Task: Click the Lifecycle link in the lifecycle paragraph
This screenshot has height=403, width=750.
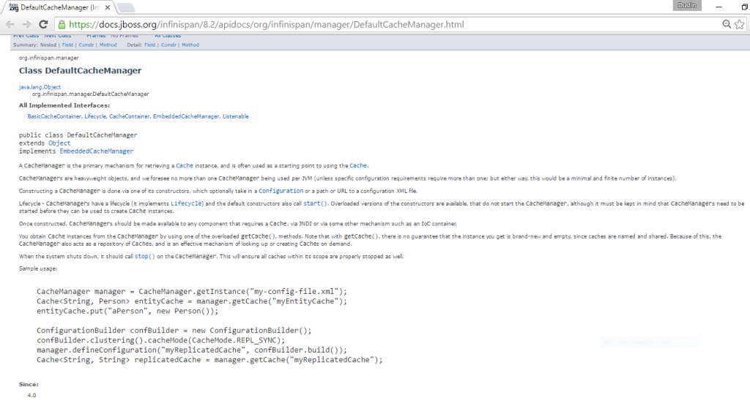Action: point(186,203)
